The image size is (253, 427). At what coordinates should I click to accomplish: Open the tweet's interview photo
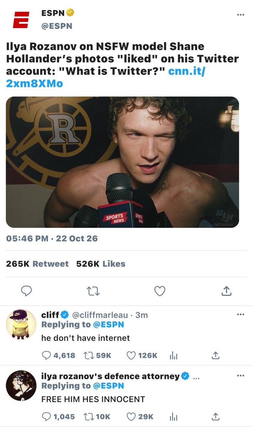(122, 162)
